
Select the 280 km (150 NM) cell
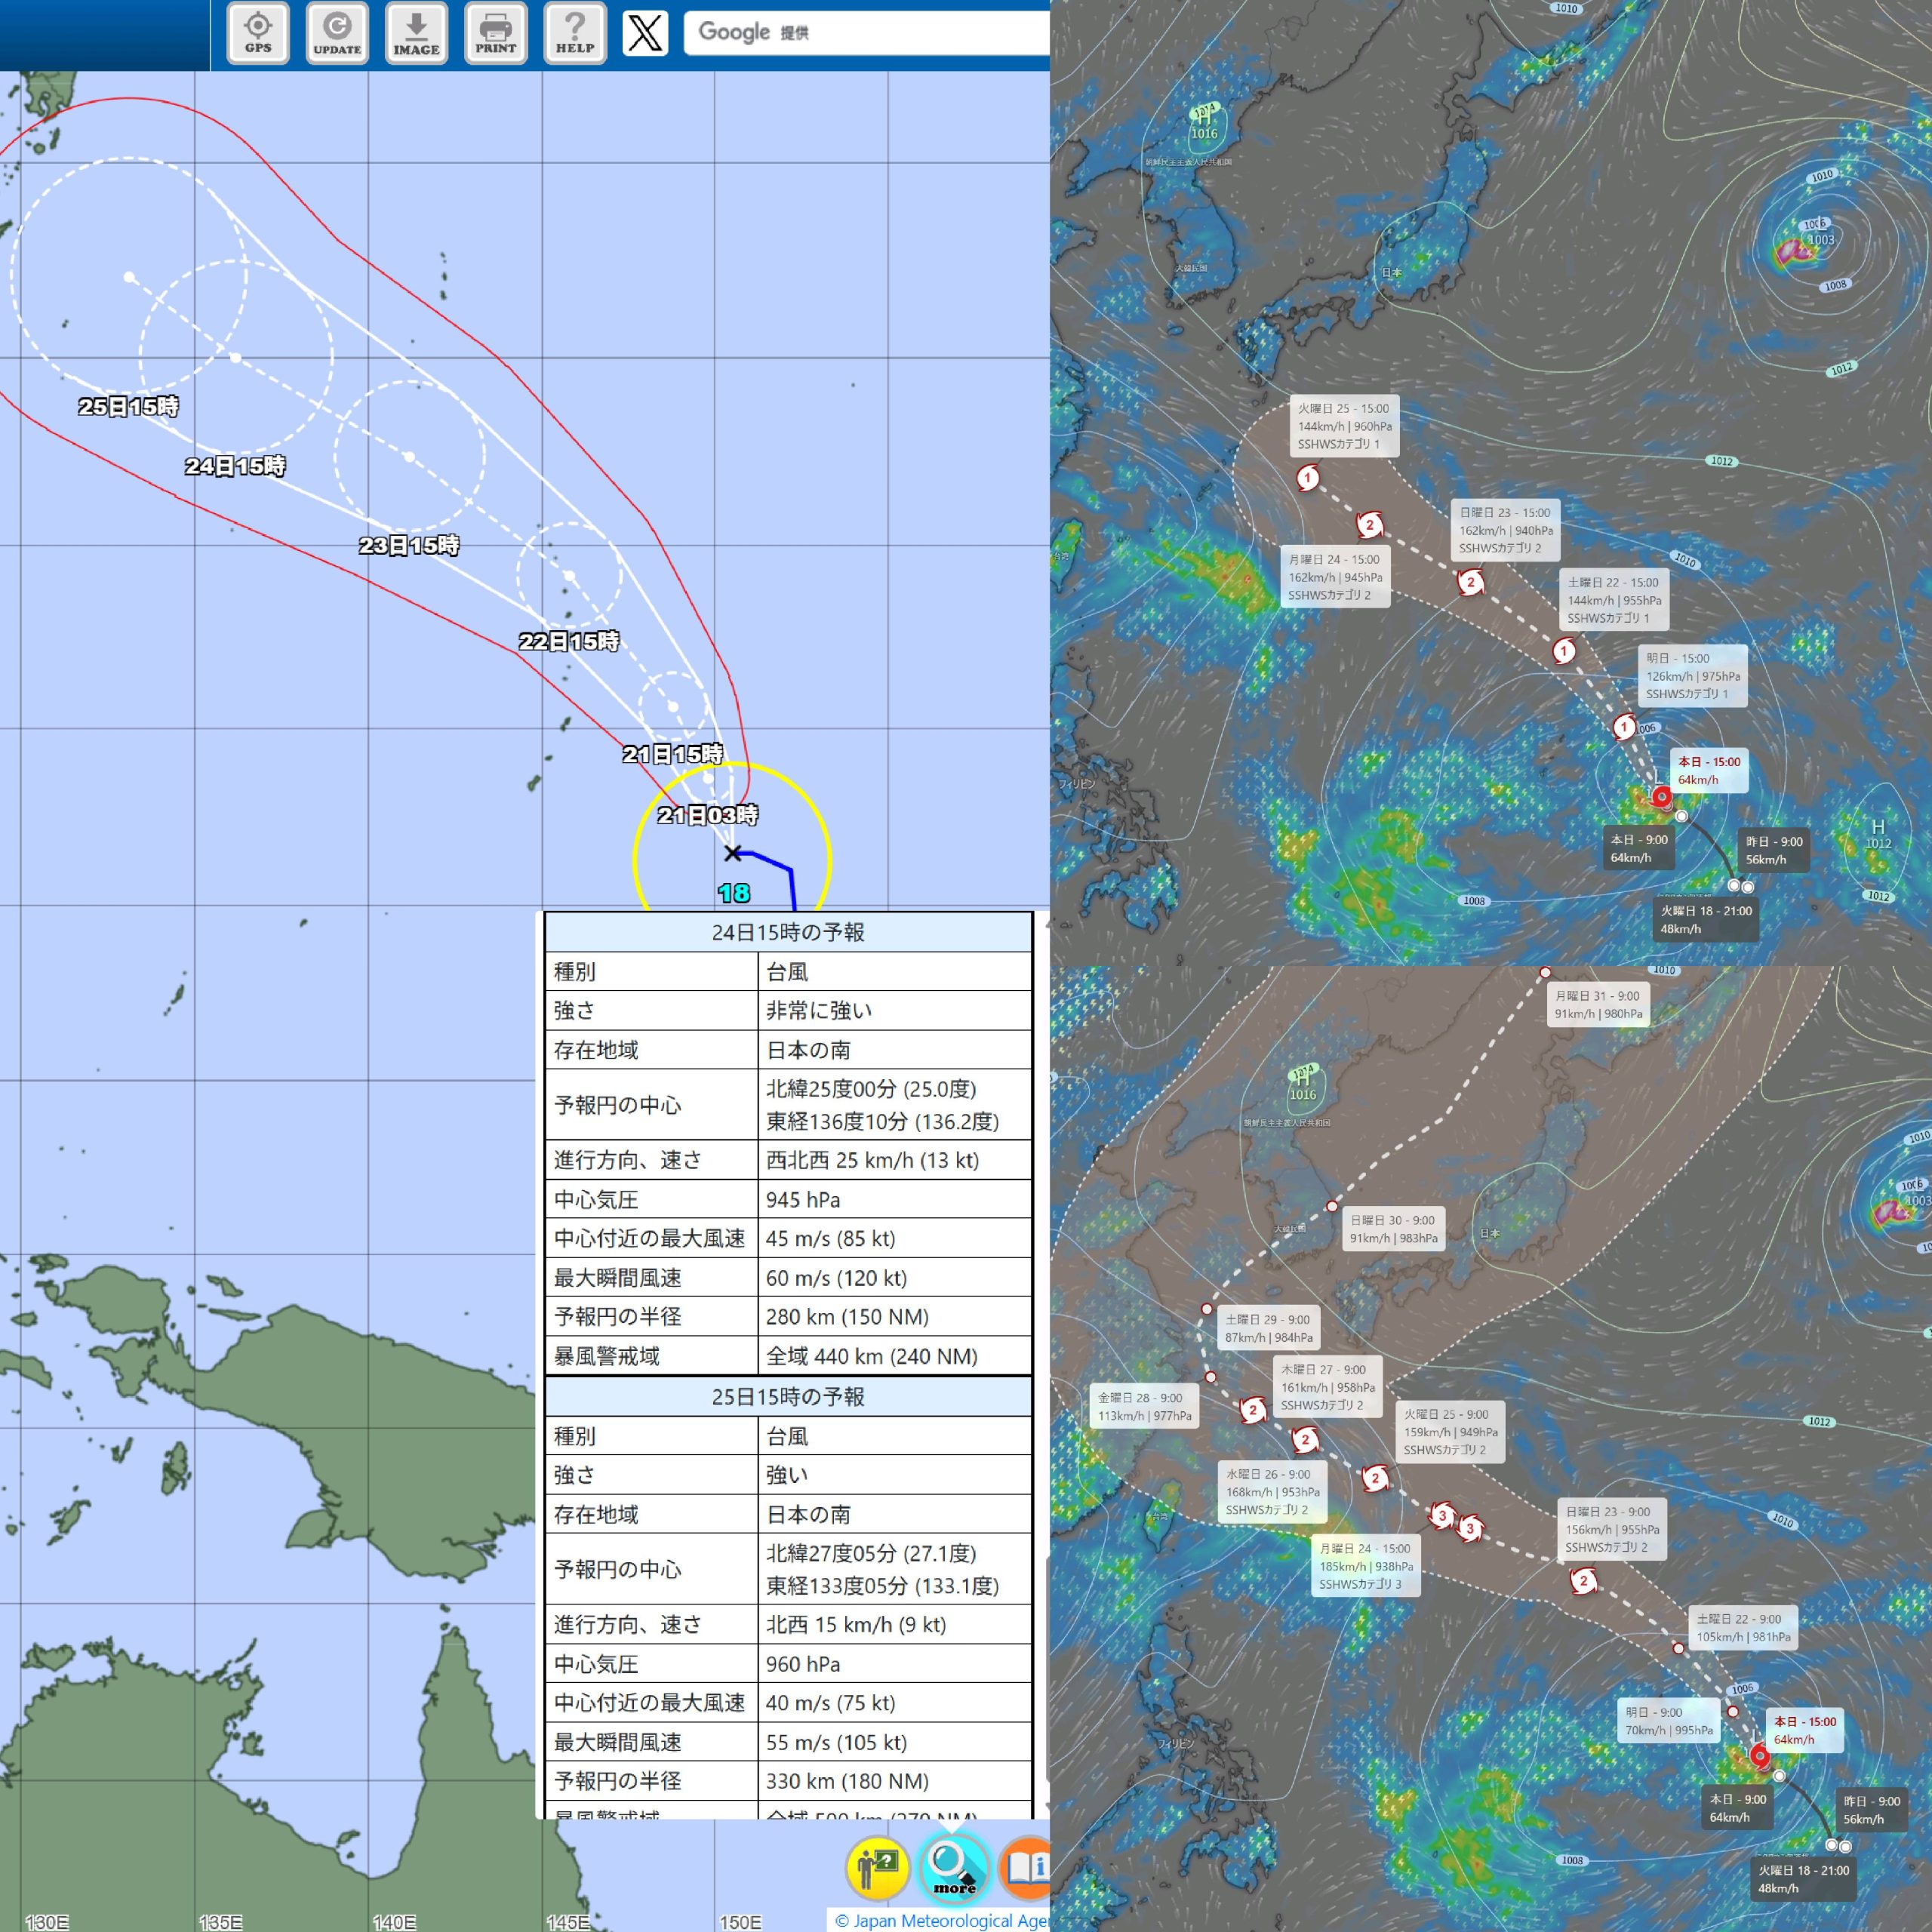click(895, 1316)
